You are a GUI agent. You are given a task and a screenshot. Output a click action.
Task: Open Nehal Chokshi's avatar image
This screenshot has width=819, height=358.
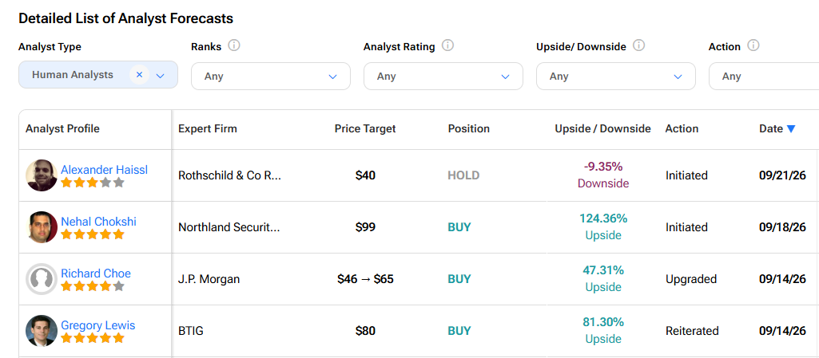point(42,227)
